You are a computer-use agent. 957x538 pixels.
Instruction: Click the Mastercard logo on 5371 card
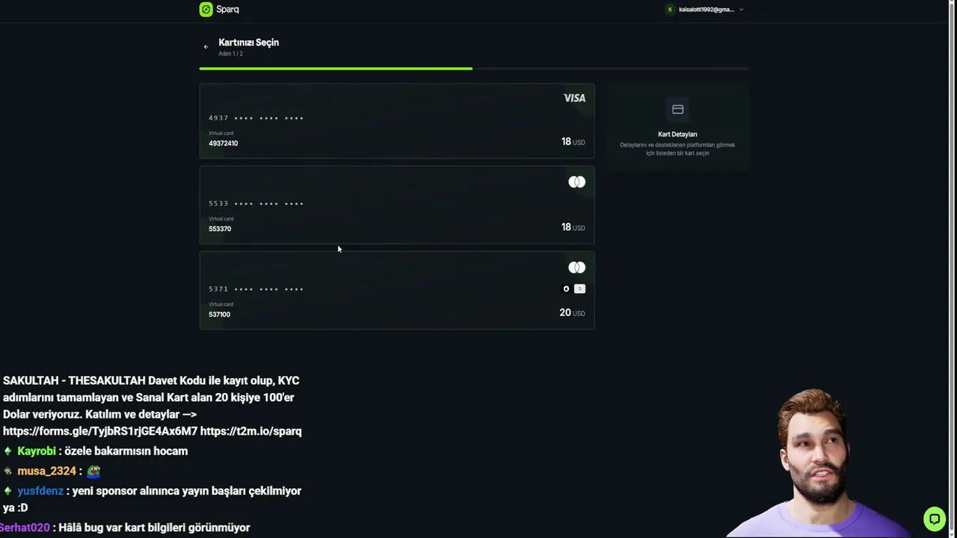pos(576,268)
